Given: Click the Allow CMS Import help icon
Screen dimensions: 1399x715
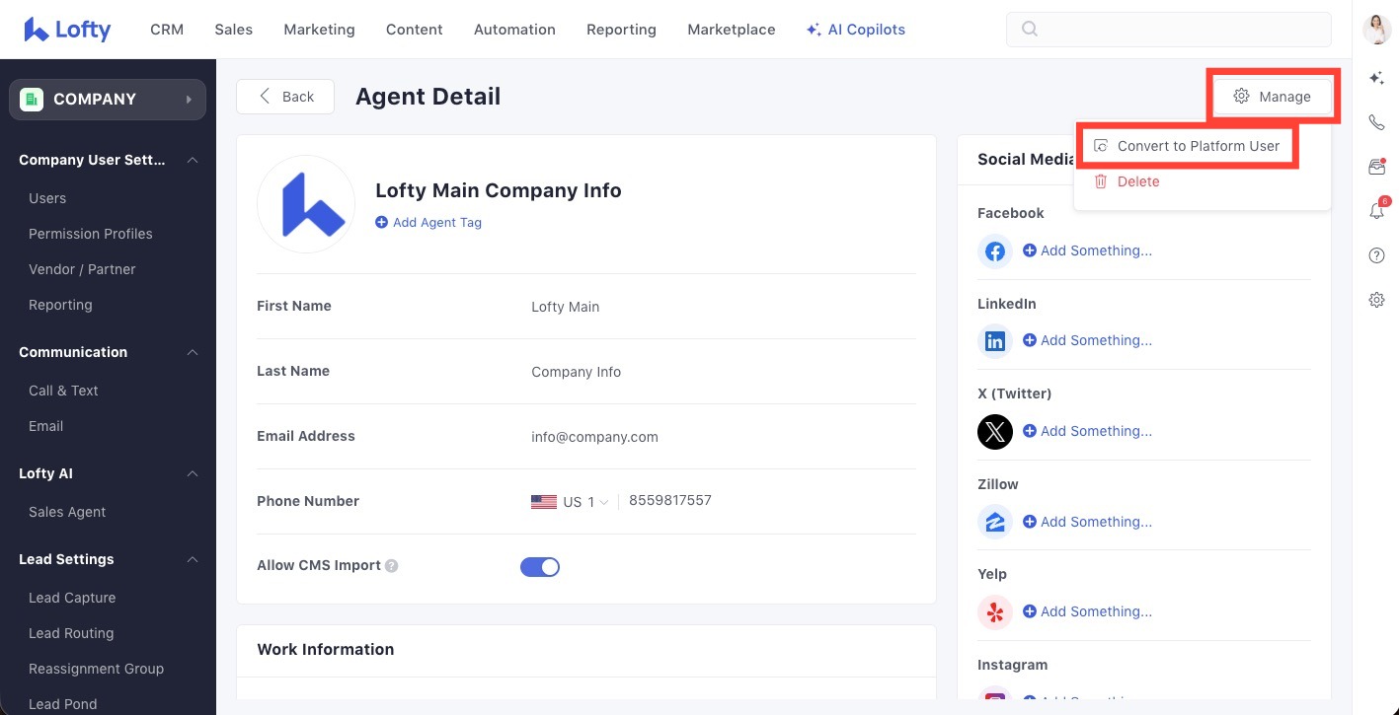Looking at the screenshot, I should pyautogui.click(x=392, y=566).
